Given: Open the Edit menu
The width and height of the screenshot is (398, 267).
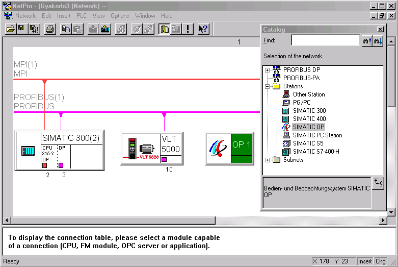Looking at the screenshot, I should [46, 16].
